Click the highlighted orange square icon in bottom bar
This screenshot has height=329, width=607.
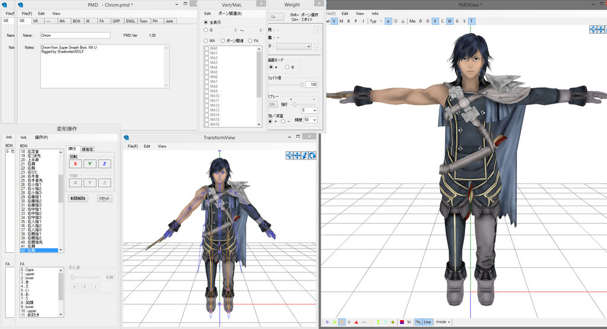342,322
